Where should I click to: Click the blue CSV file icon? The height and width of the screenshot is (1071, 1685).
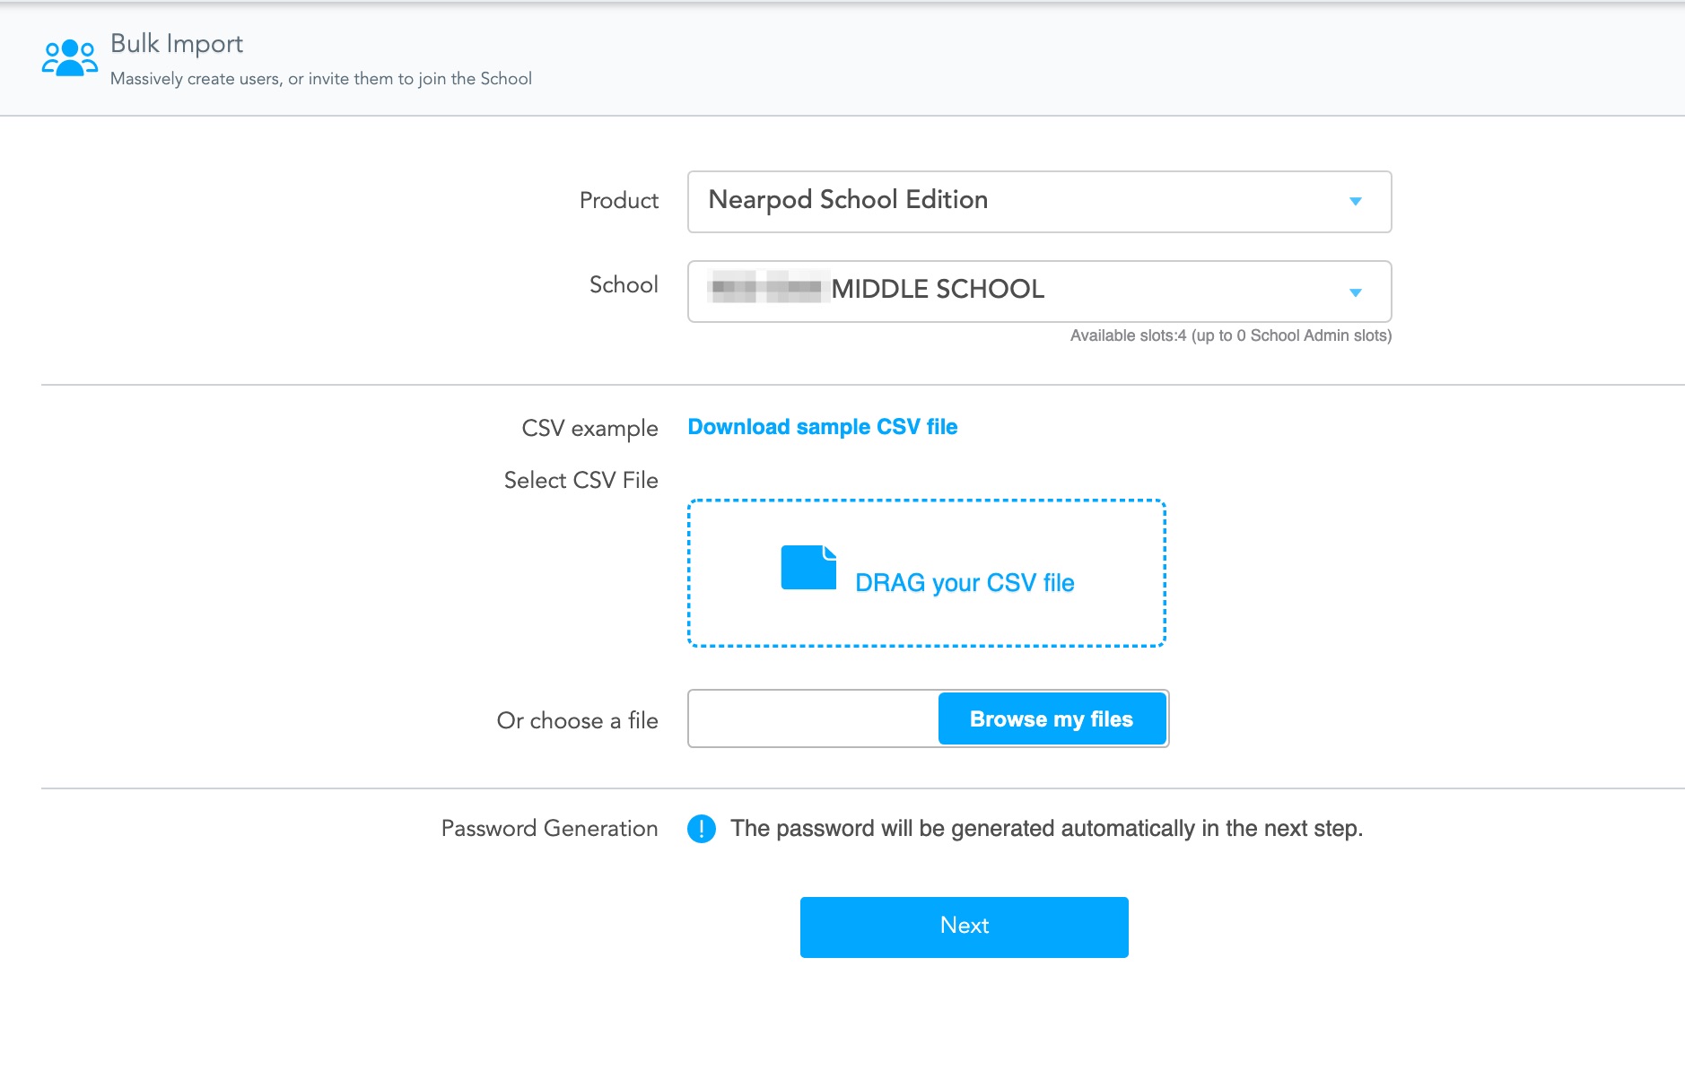click(x=808, y=568)
